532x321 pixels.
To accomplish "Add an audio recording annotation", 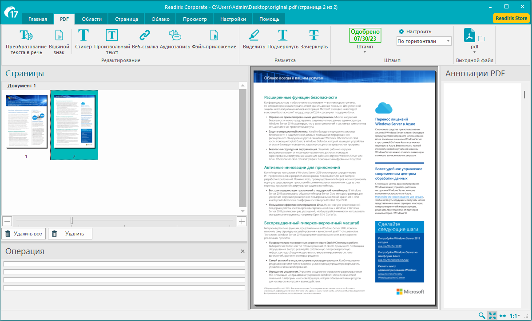I will [175, 35].
